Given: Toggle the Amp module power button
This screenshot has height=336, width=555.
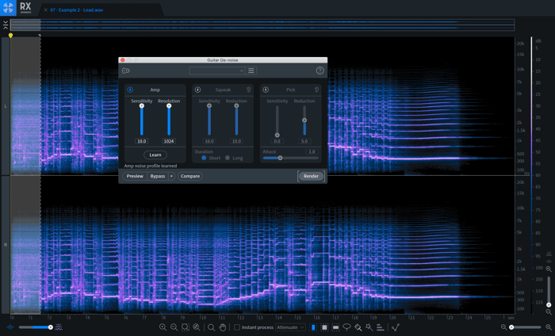Looking at the screenshot, I should click(x=130, y=90).
